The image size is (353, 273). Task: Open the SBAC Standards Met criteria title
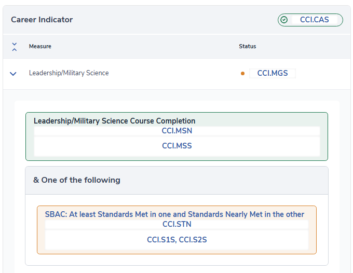point(174,214)
